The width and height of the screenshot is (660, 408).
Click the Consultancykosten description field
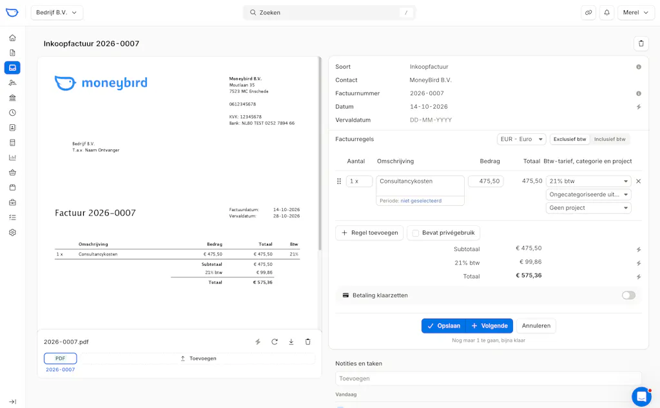click(420, 185)
